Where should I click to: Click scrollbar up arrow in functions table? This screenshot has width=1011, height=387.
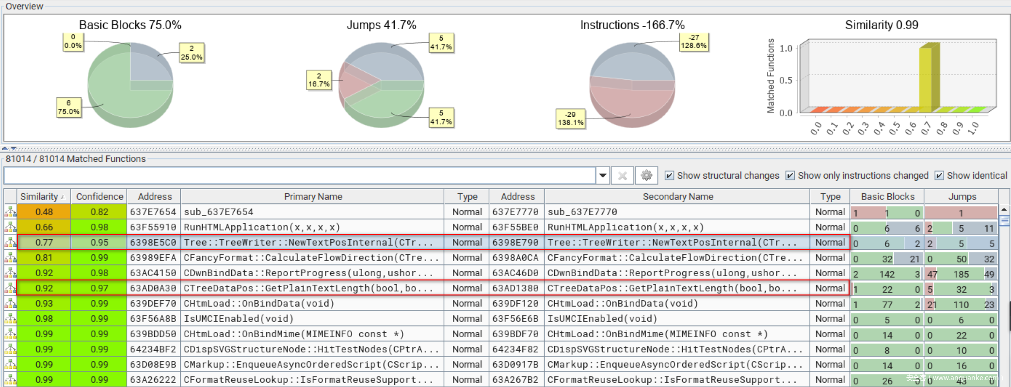[1004, 209]
